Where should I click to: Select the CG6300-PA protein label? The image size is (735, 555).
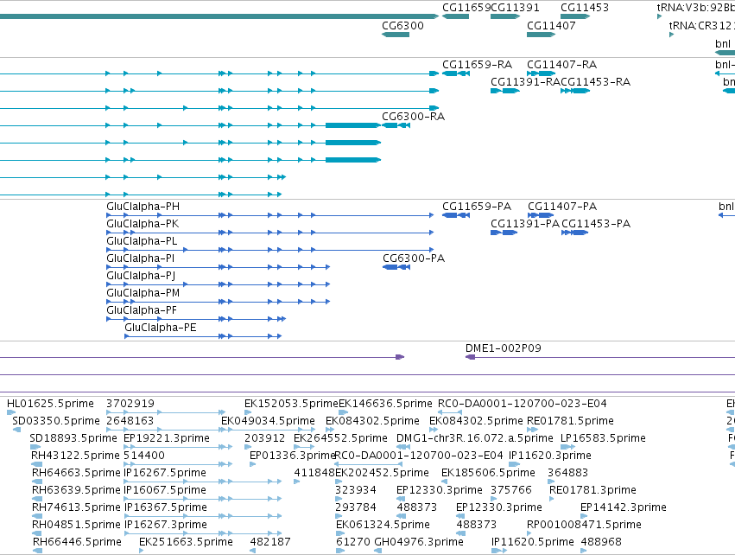tap(414, 258)
